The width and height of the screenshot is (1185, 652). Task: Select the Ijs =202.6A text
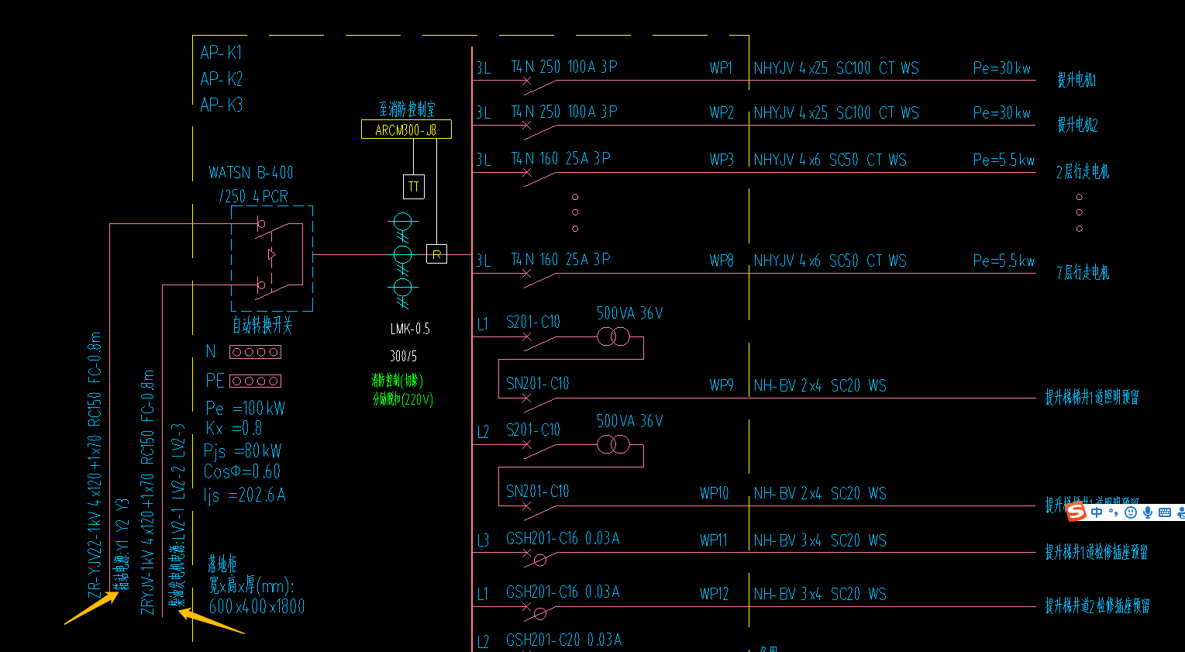pyautogui.click(x=244, y=495)
